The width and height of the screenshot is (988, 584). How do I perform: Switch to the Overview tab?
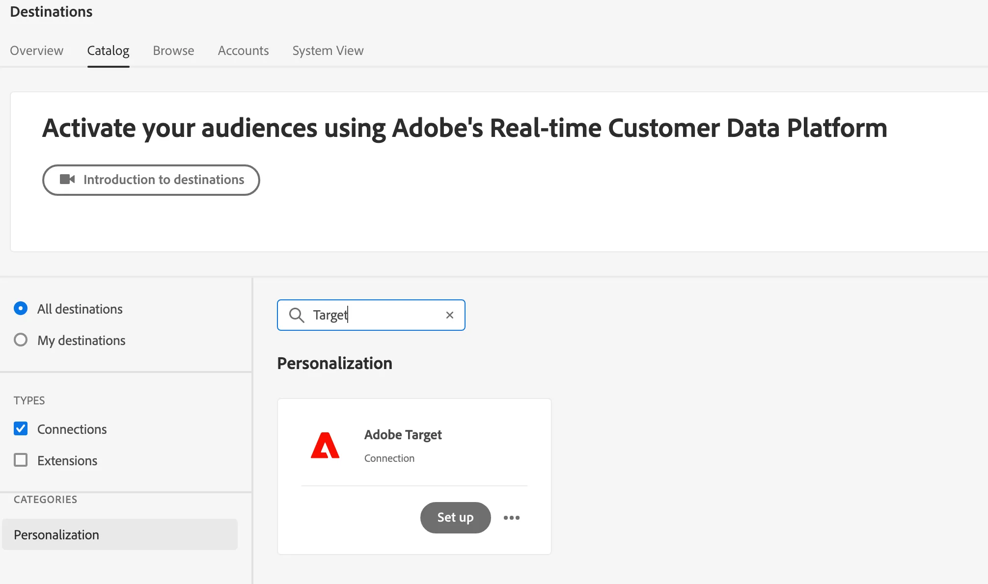click(37, 51)
